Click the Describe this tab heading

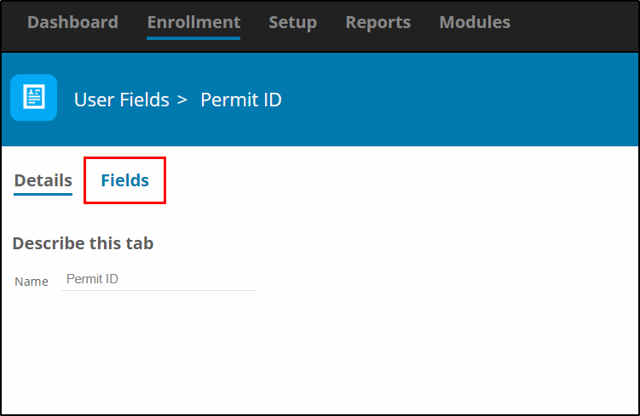(84, 243)
